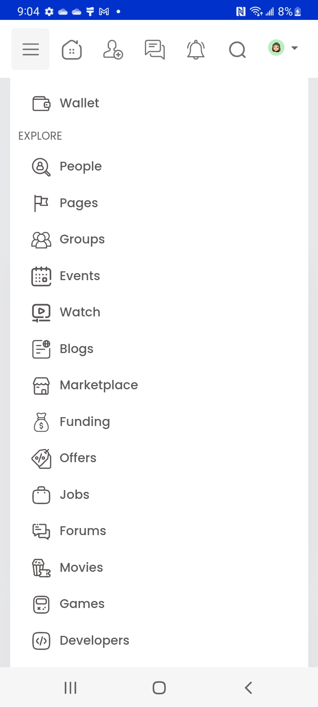This screenshot has width=318, height=707.
Task: Open friend requests icon
Action: click(113, 49)
